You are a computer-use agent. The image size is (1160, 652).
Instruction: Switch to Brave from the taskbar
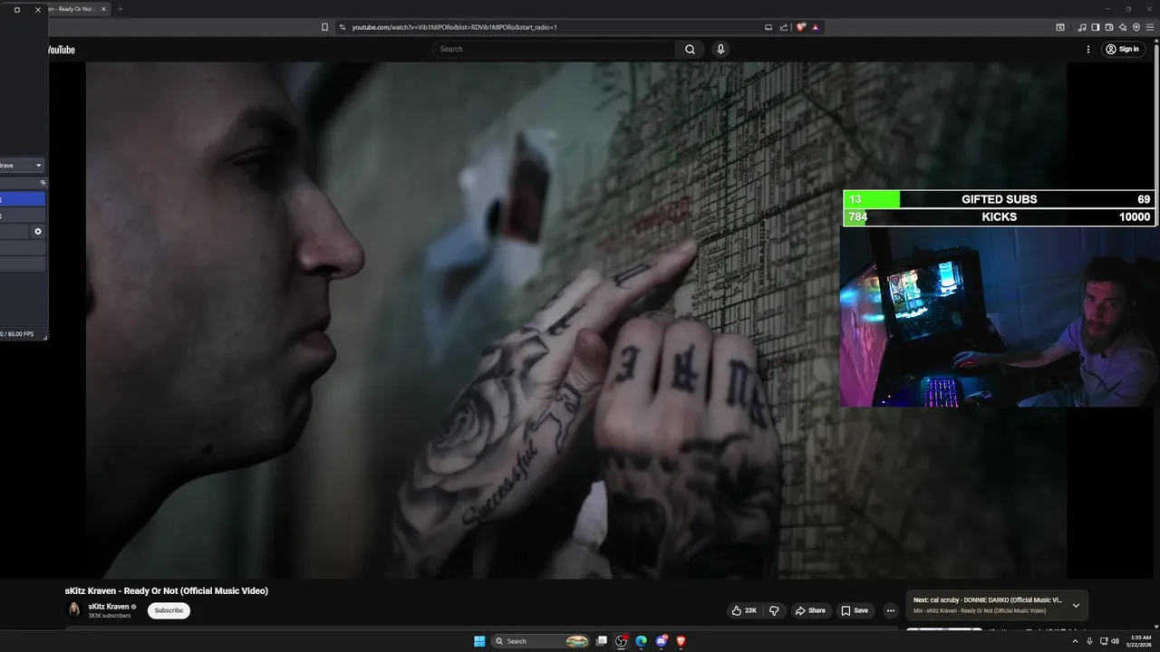(x=681, y=641)
